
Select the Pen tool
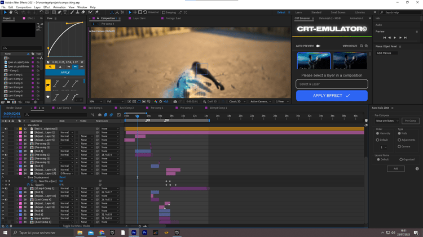pyautogui.click(x=59, y=12)
